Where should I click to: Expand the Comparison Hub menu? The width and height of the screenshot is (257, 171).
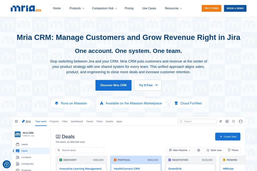point(104,8)
